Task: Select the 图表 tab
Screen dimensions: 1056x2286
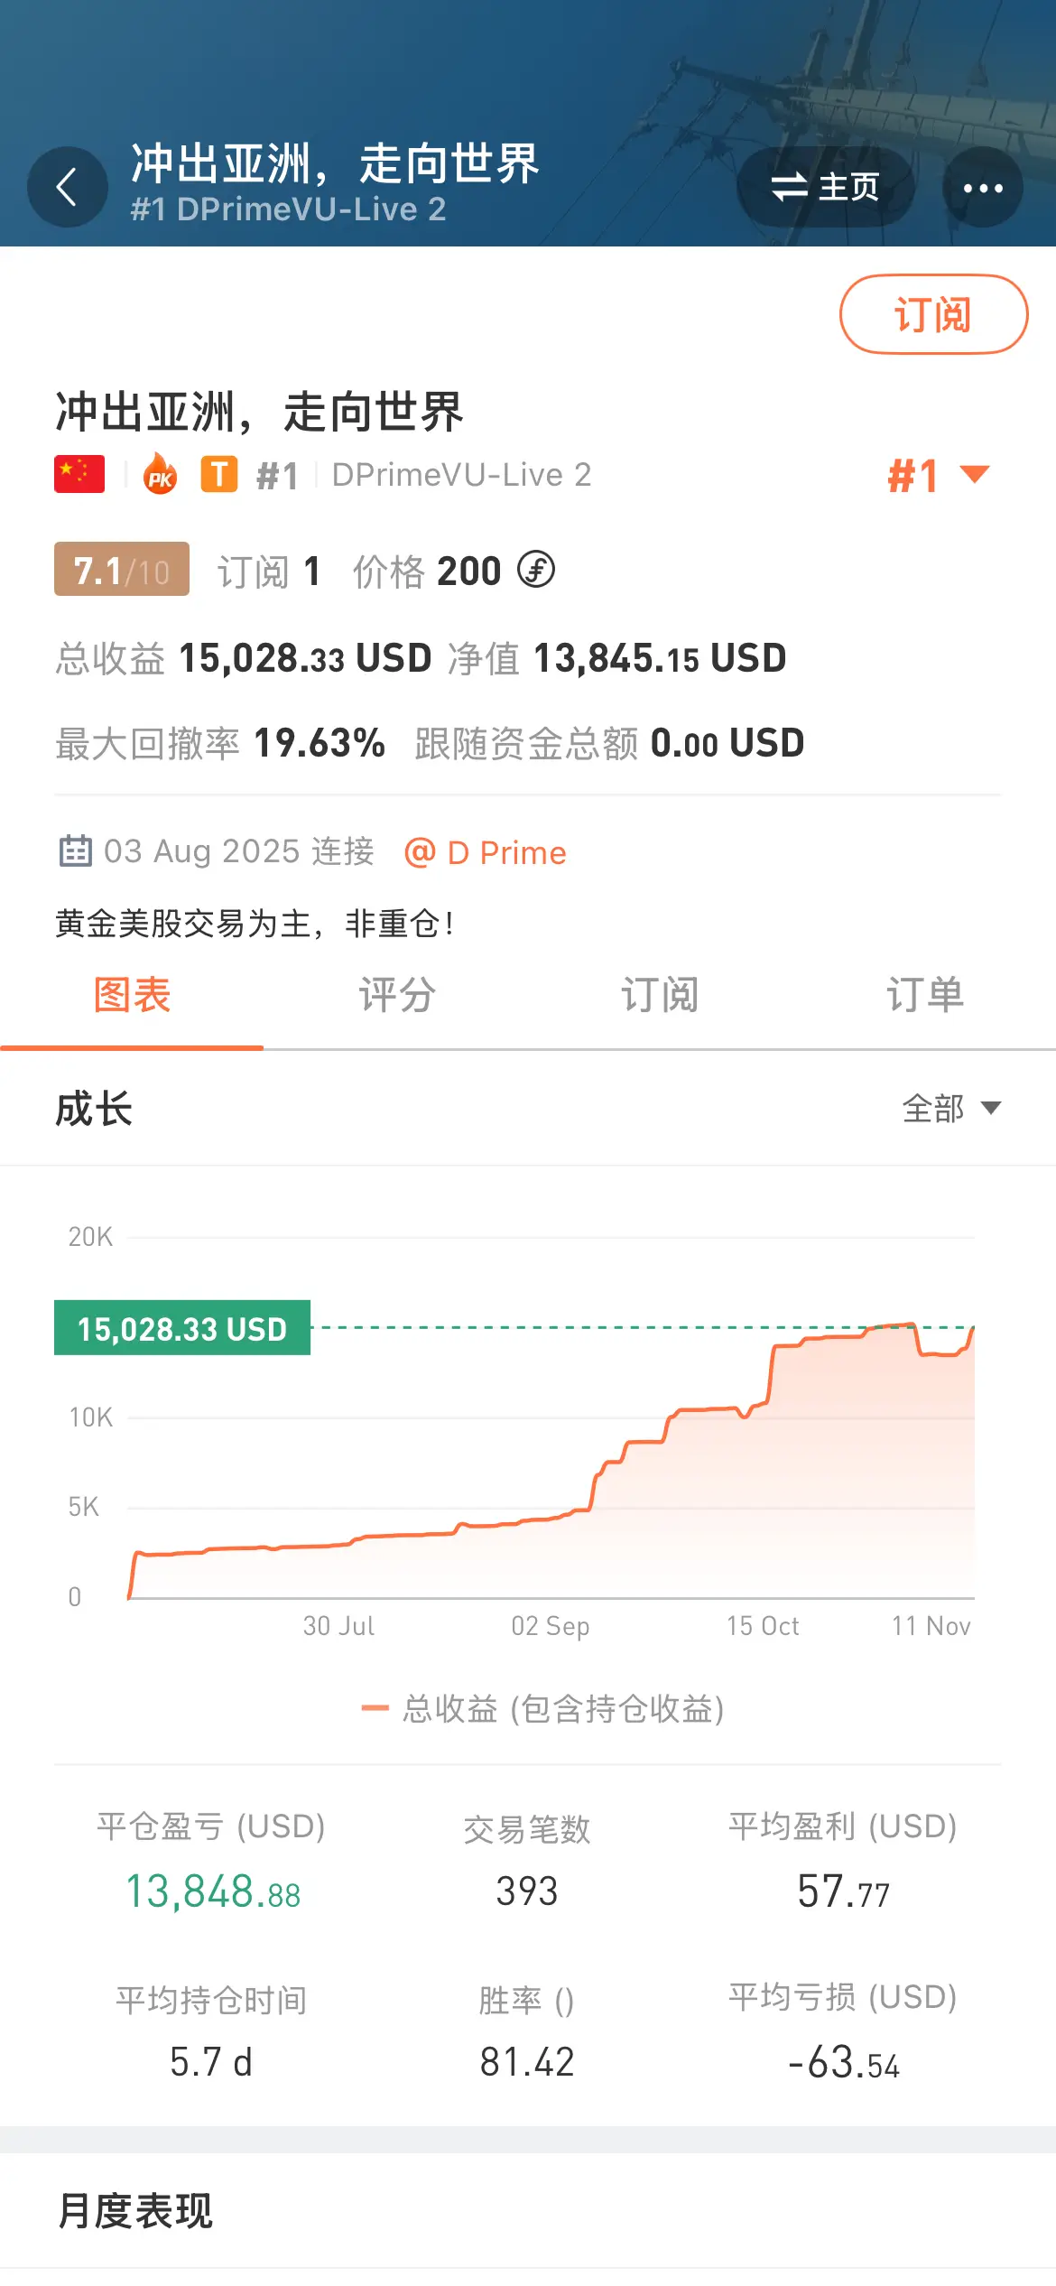Action: coord(133,996)
